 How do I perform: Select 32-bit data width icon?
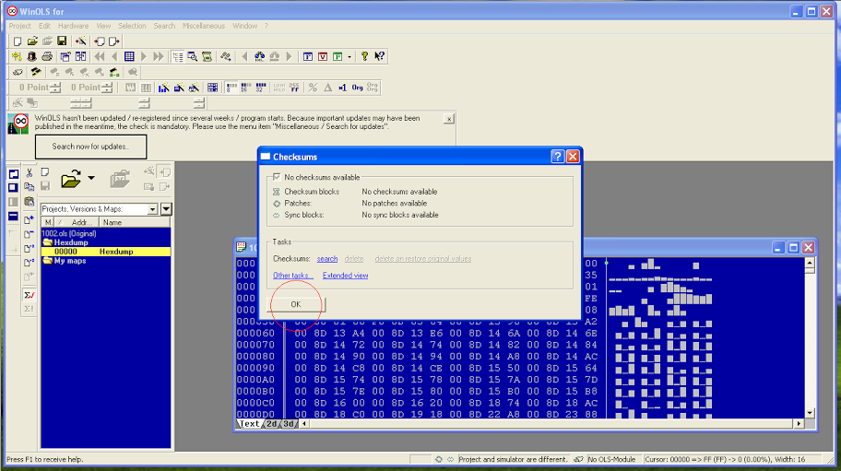(261, 88)
